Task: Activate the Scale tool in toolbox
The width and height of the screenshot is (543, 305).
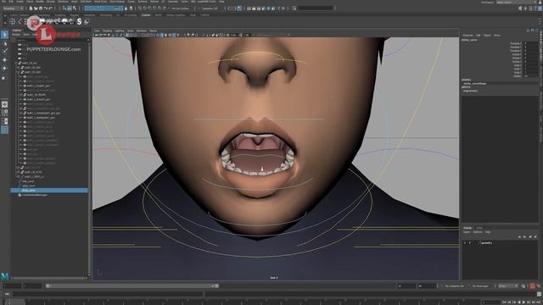Action: coord(4,77)
